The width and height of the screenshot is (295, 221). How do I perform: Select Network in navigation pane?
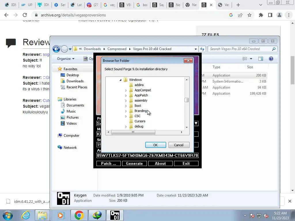point(70,148)
